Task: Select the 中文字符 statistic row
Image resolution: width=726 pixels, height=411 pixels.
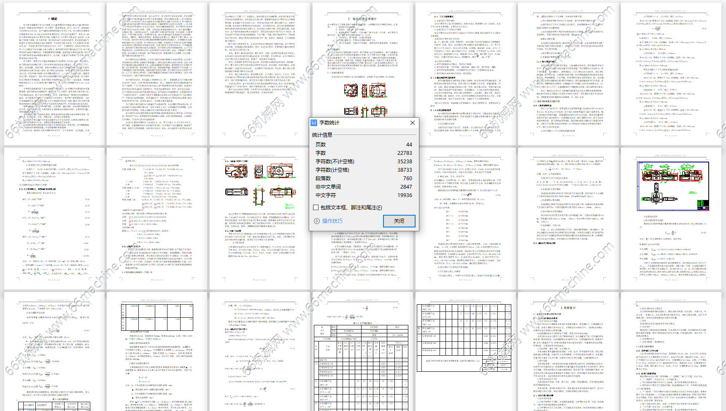Action: (363, 195)
